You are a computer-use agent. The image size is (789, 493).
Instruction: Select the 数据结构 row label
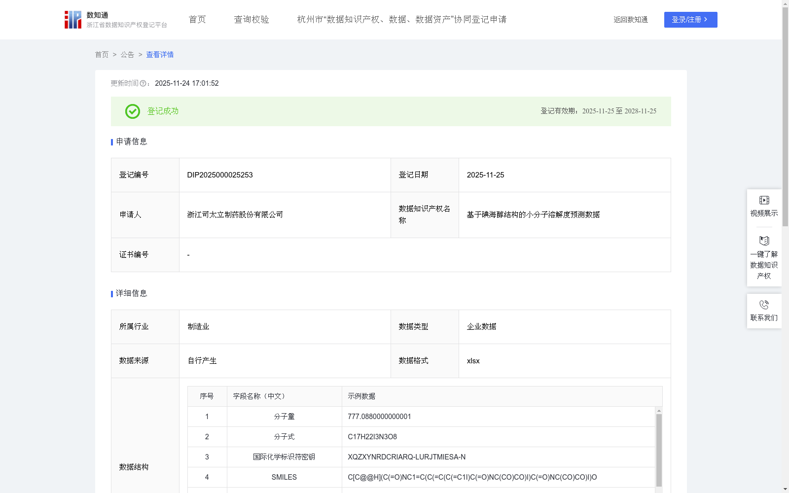tap(134, 467)
